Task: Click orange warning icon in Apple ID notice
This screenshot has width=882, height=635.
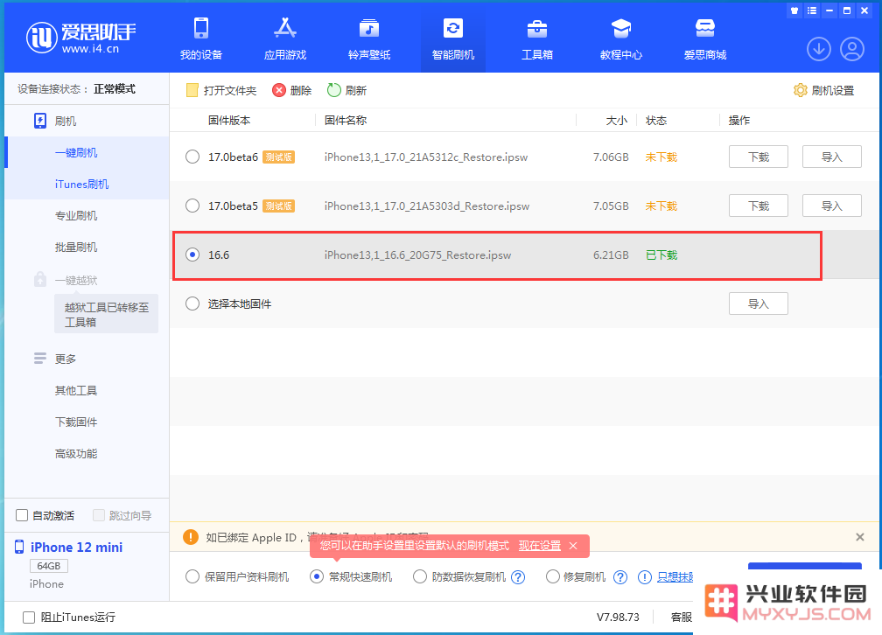Action: [191, 537]
